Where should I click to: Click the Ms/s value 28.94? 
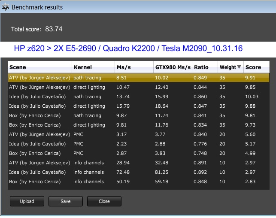[x=123, y=163]
